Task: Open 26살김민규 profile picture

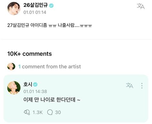Action: tap(14, 8)
